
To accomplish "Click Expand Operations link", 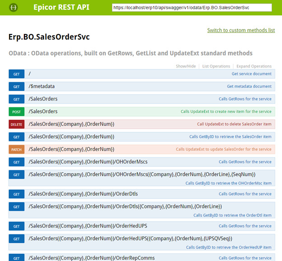I will pos(254,66).
